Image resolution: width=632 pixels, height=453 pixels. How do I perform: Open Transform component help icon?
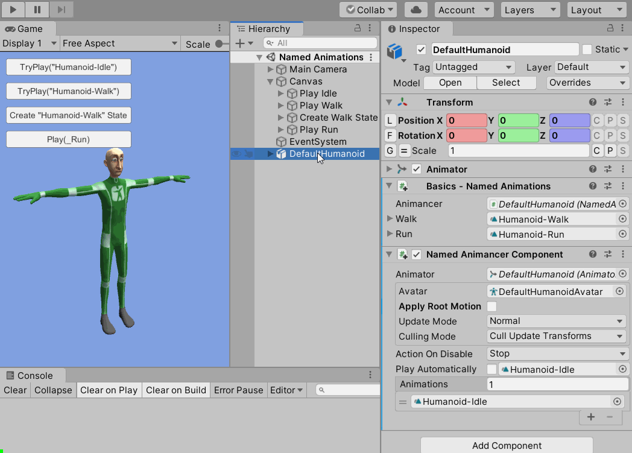click(593, 103)
